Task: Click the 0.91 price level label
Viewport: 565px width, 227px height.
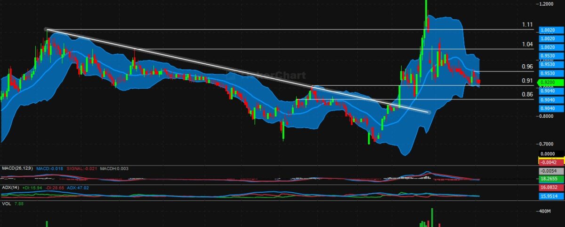Action: pyautogui.click(x=527, y=81)
